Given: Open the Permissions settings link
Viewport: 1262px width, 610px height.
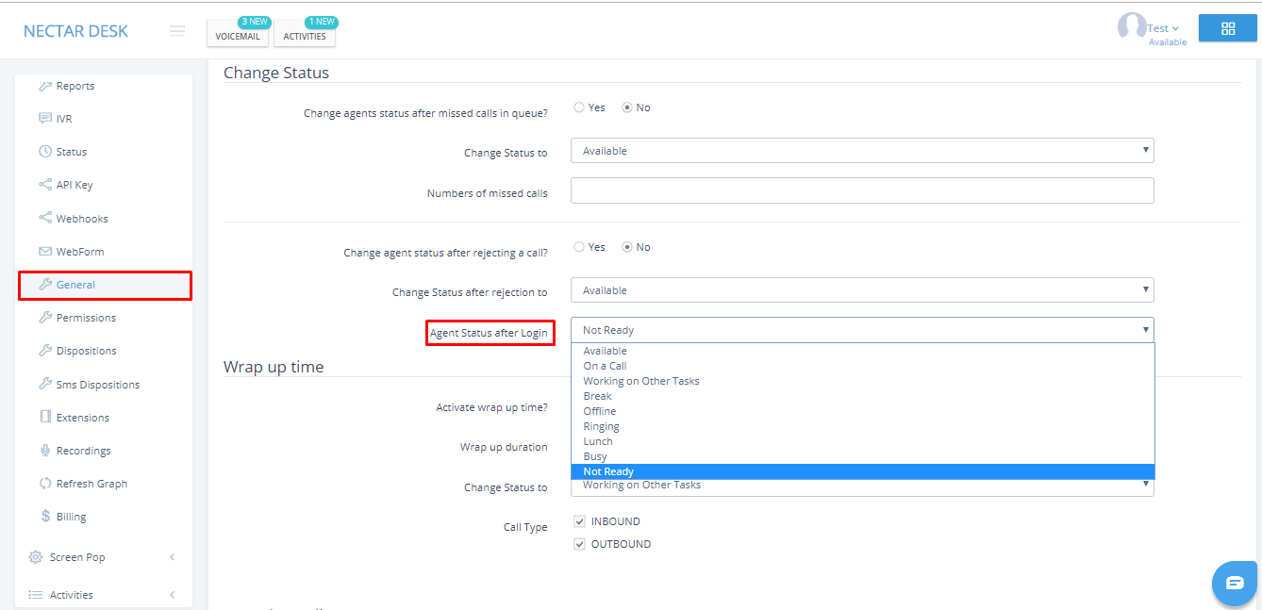Looking at the screenshot, I should [86, 318].
